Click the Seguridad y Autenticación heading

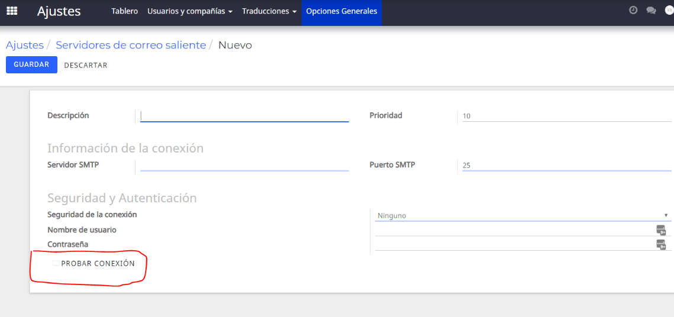click(x=122, y=198)
